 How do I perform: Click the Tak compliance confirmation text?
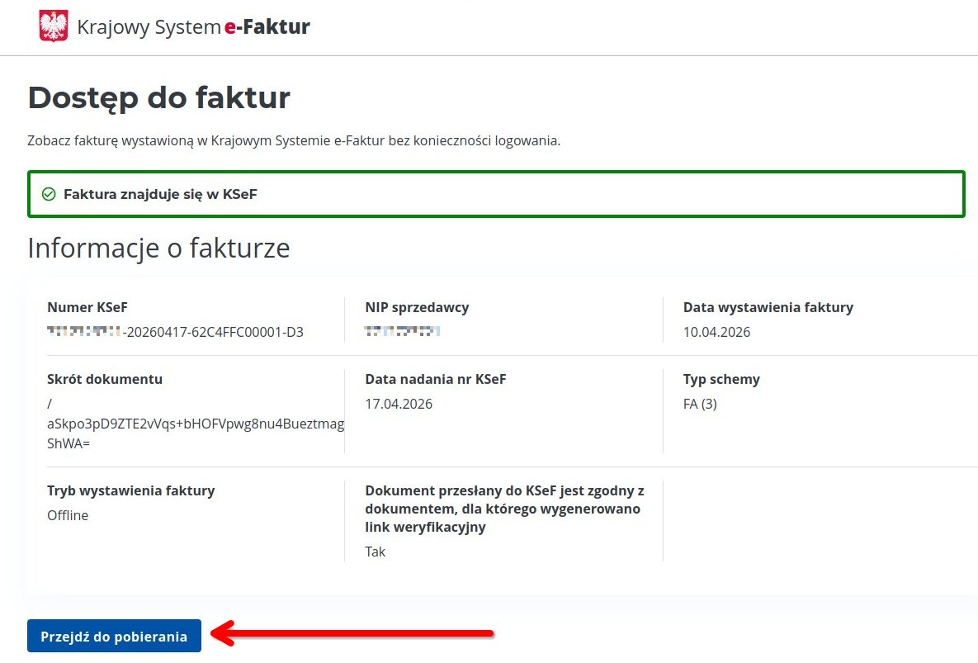(x=375, y=552)
